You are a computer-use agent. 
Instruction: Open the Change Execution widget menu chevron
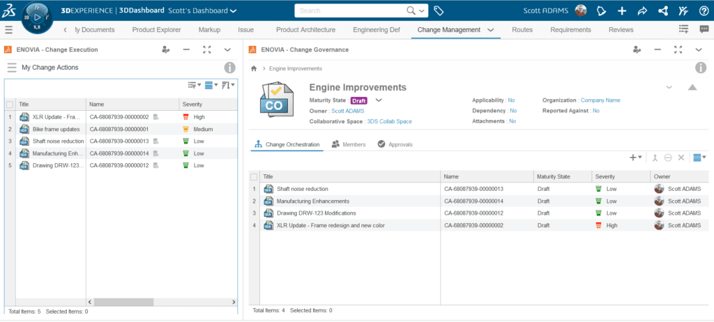tap(228, 49)
